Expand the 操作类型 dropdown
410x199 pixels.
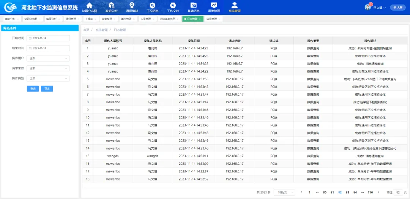click(x=48, y=78)
